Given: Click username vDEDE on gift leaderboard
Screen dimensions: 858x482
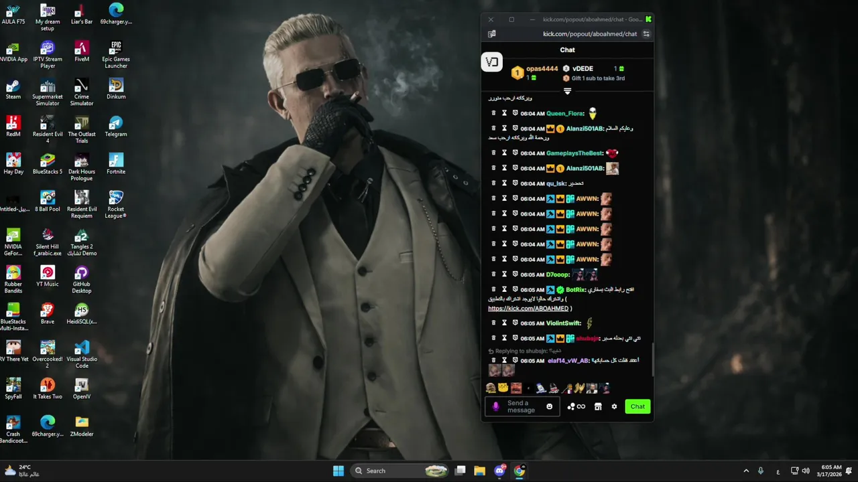Looking at the screenshot, I should pyautogui.click(x=583, y=69).
